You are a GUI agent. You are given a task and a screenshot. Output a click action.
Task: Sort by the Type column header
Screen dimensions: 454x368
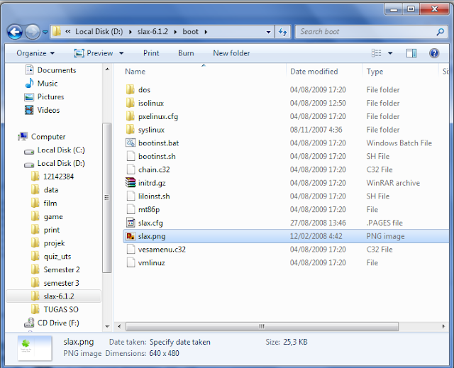point(375,72)
